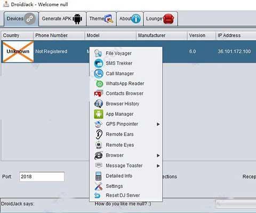Click the Call Manager phone icon
Screen dimensions: 256x213
[x=98, y=74]
